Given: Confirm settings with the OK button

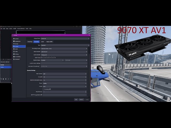Looking at the screenshot, I should [76, 99].
